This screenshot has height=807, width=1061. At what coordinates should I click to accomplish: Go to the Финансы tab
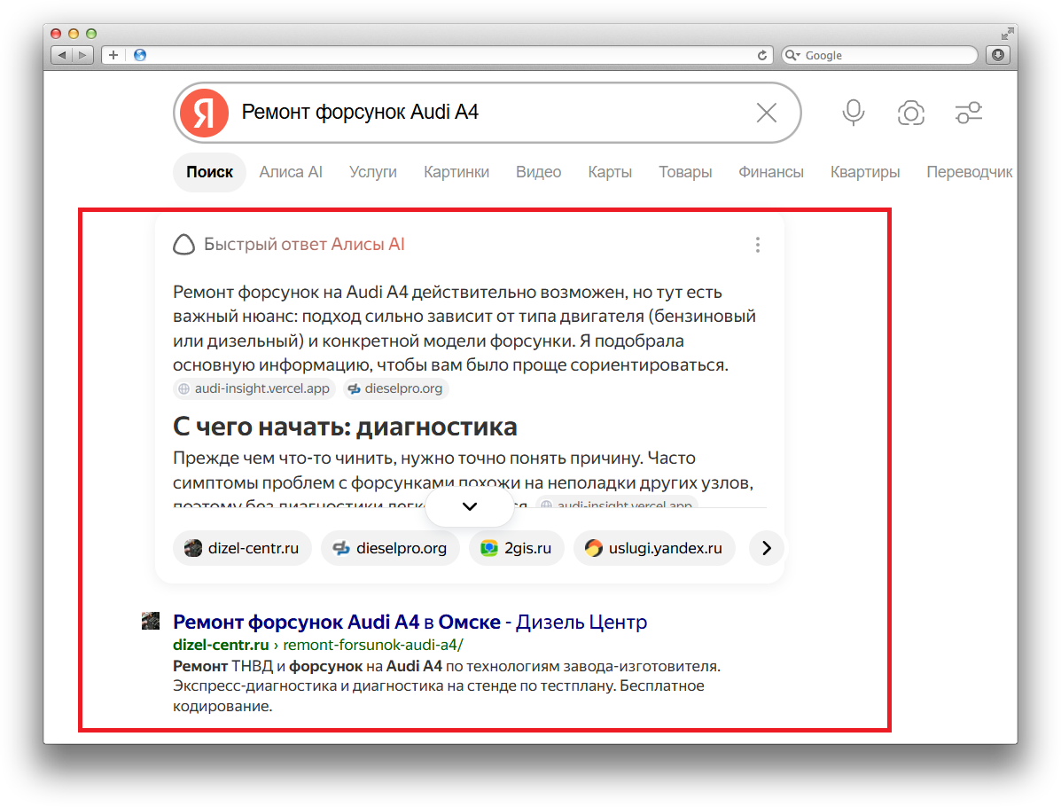click(771, 172)
